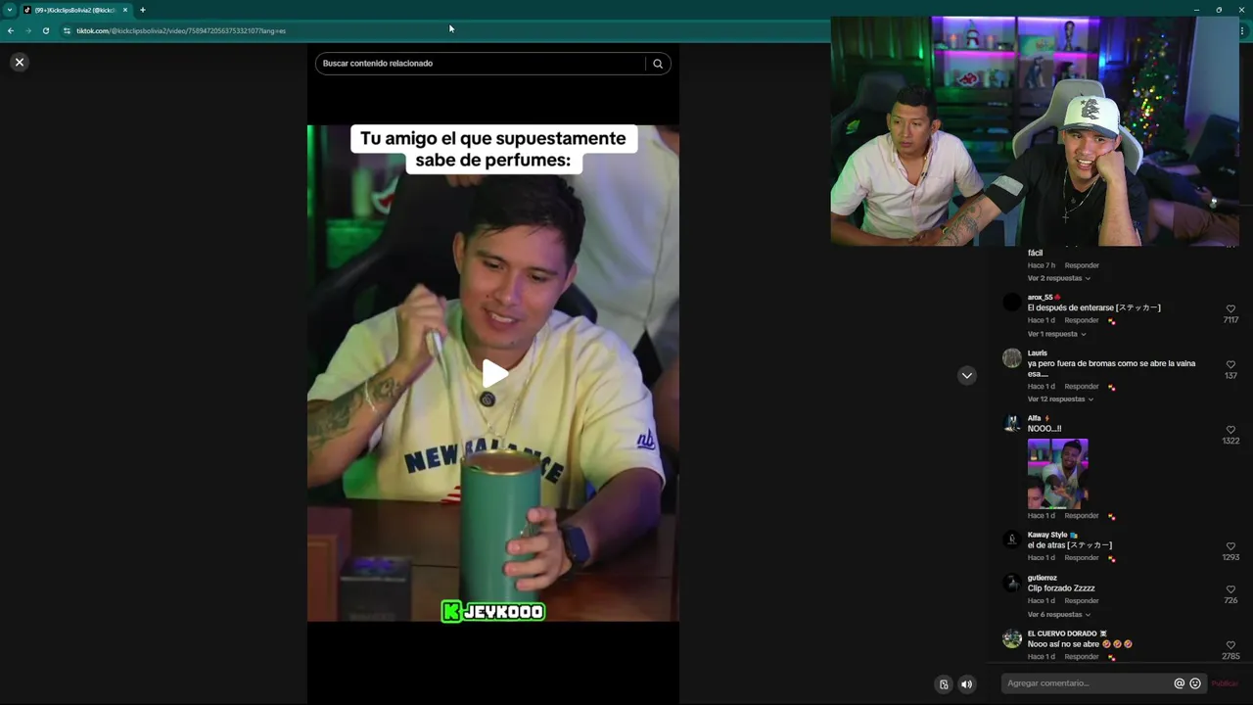Open a new browser tab with plus
This screenshot has height=705, width=1253.
coord(143,10)
